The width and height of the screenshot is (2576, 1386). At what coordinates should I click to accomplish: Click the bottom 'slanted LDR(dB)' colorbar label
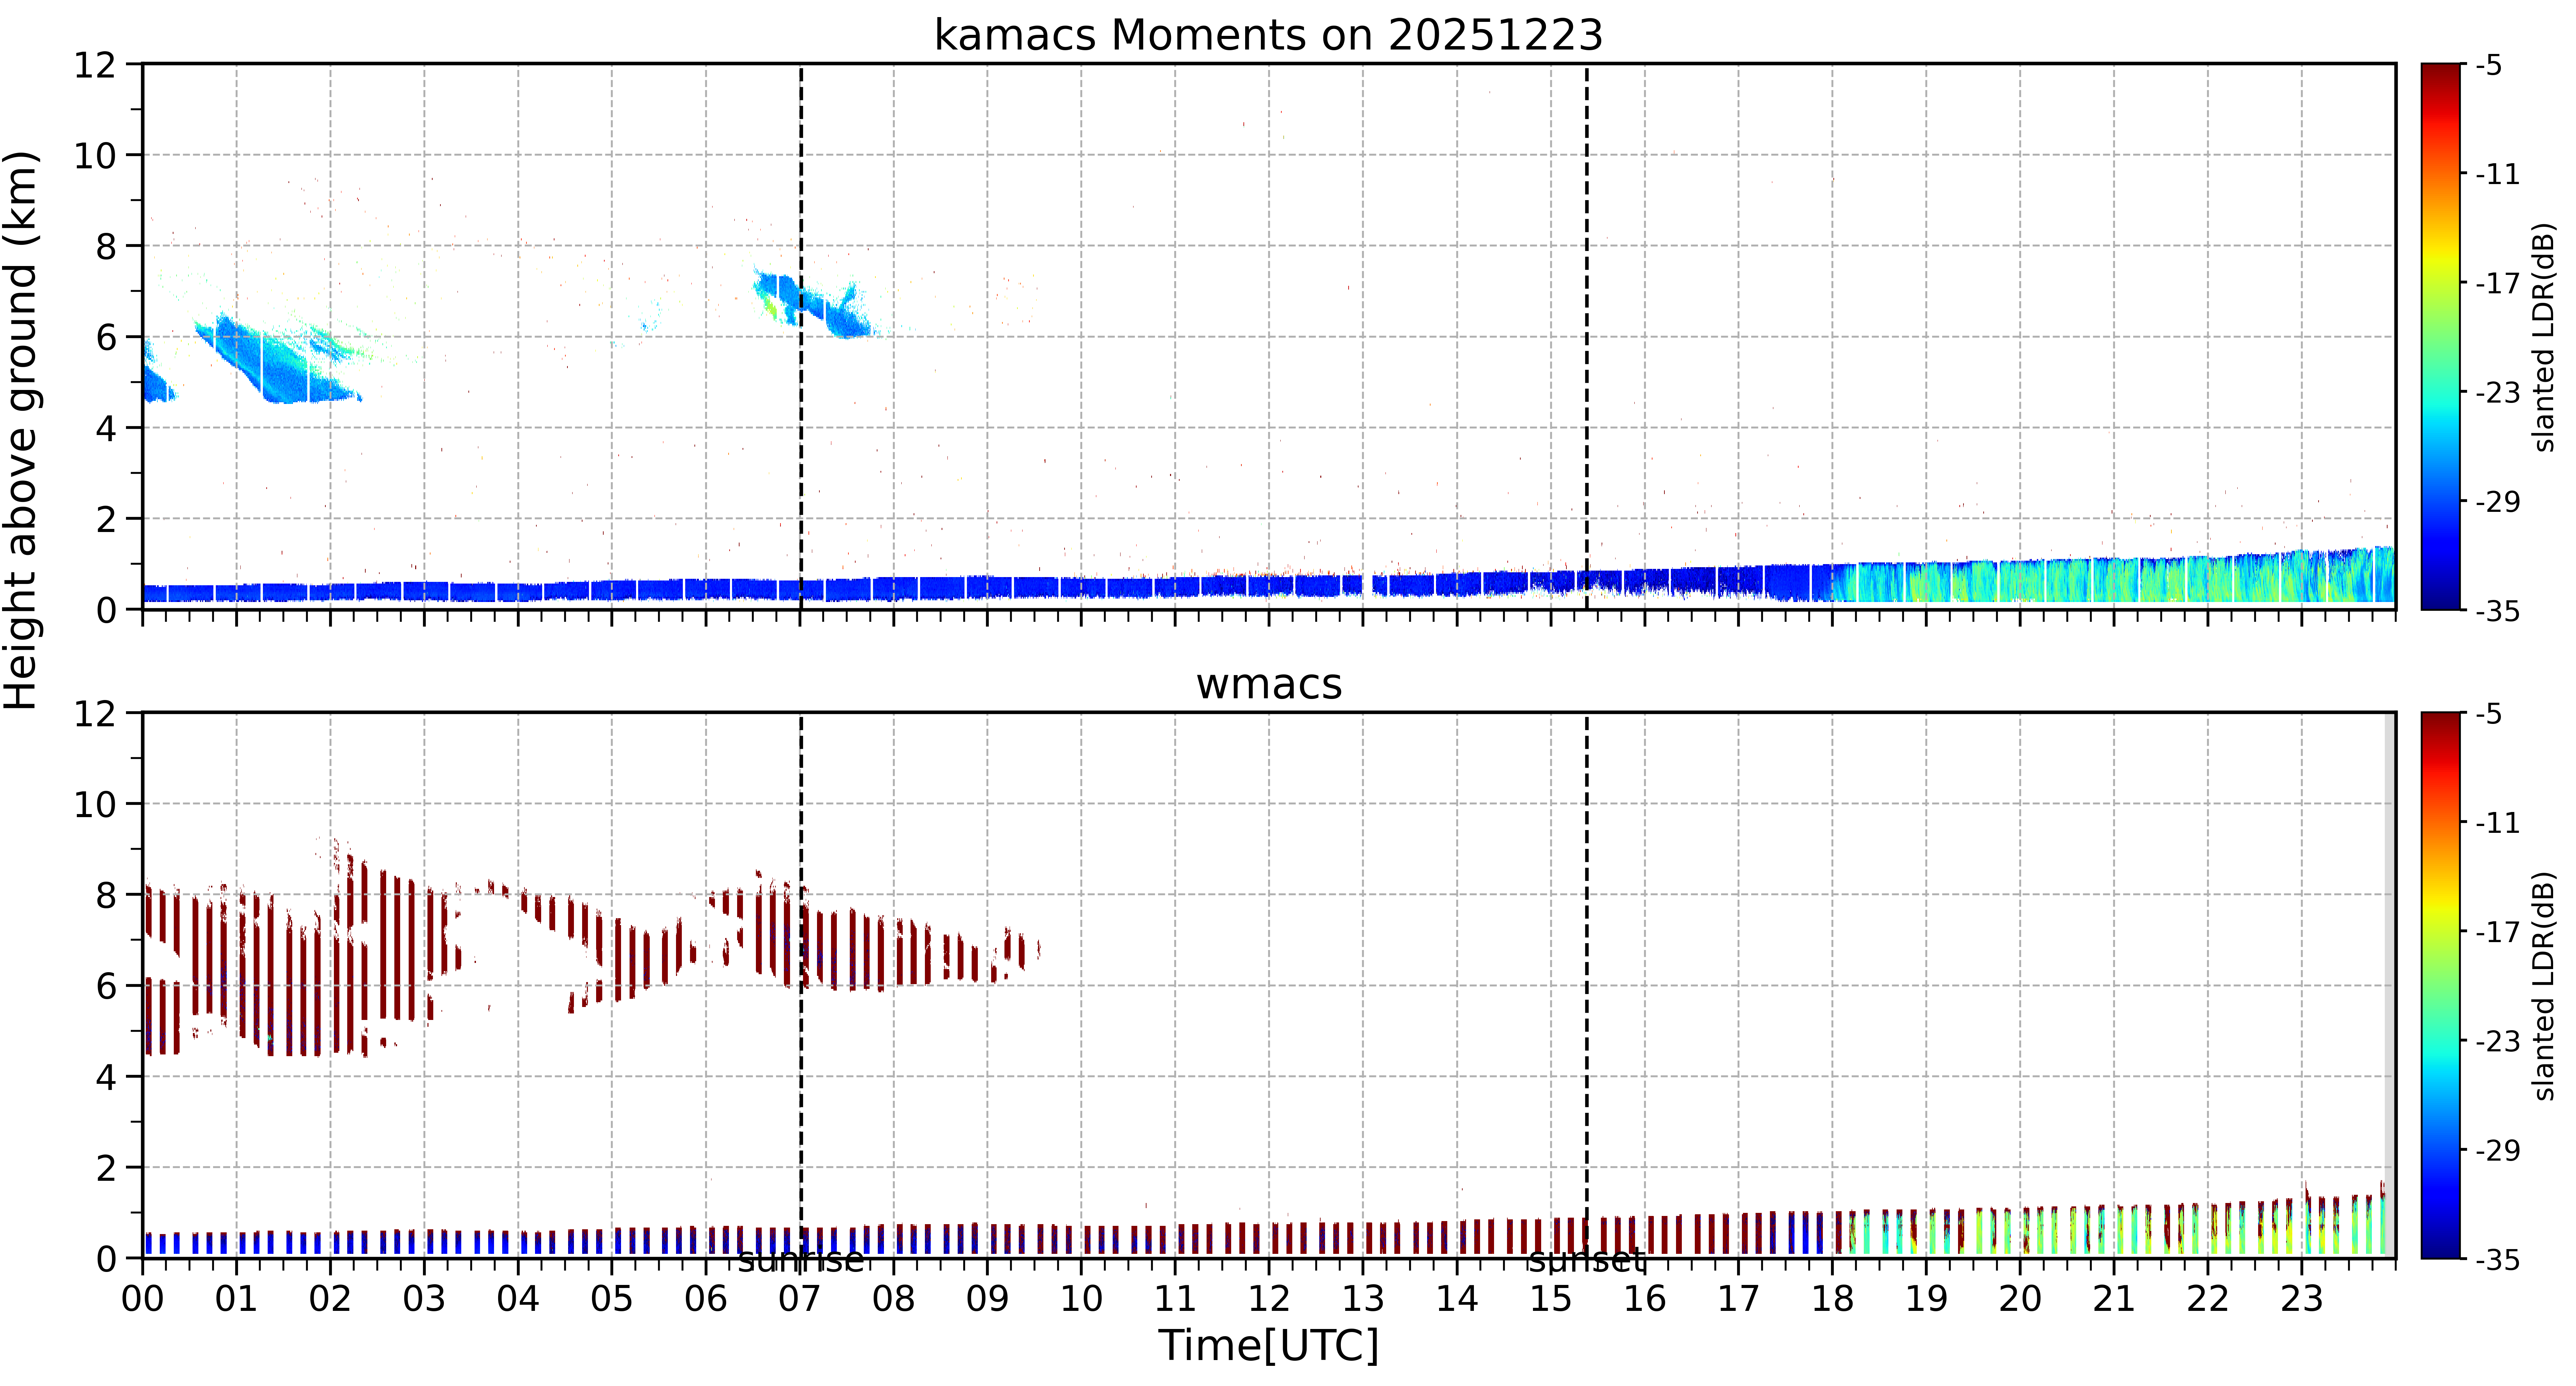(x=2544, y=986)
